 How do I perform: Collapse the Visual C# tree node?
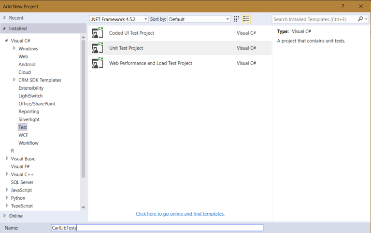6,41
